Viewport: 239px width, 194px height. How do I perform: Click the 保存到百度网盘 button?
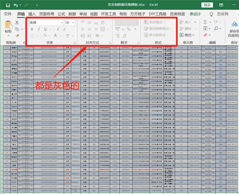pos(234,29)
